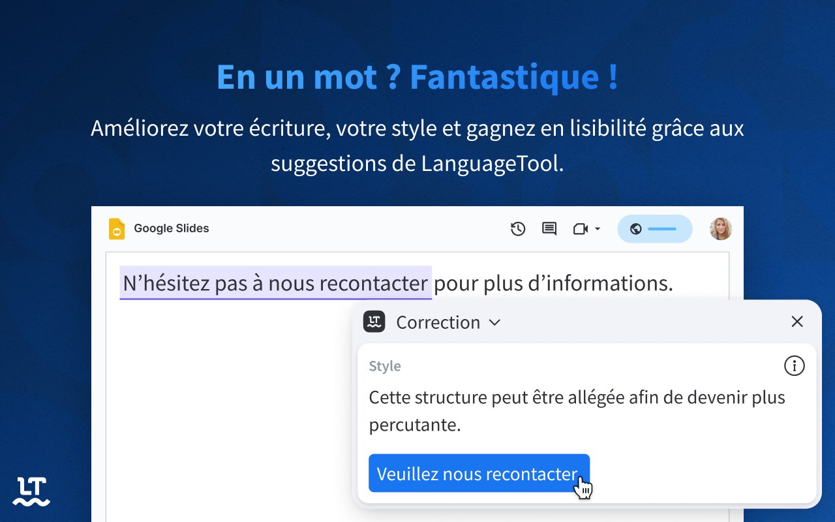Click the blue share pill button

655,229
